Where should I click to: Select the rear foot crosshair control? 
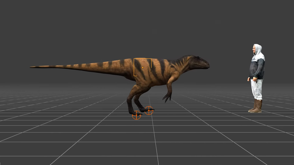click(136, 115)
